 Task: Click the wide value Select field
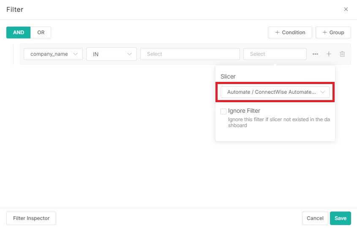190,54
